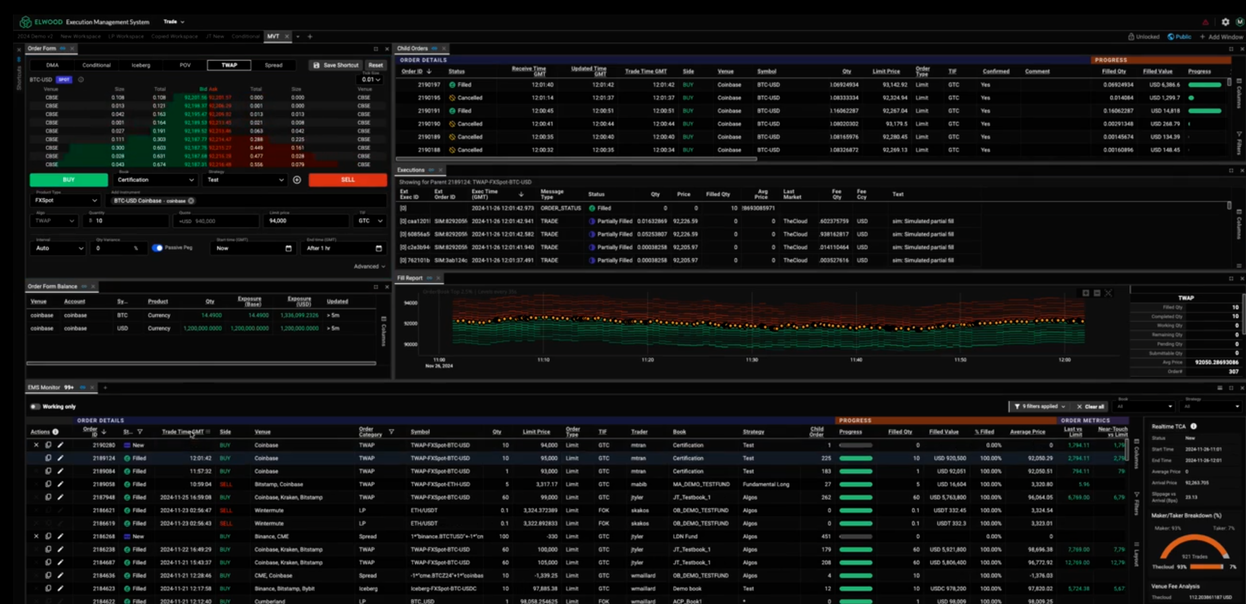The image size is (1246, 604).
Task: Open the Auto interval dropdown
Action: pyautogui.click(x=58, y=248)
